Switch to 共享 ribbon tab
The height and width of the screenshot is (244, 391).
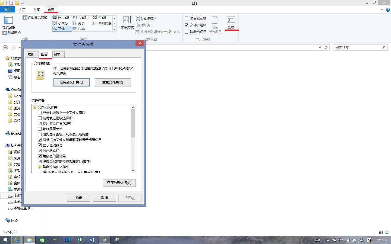click(x=37, y=10)
